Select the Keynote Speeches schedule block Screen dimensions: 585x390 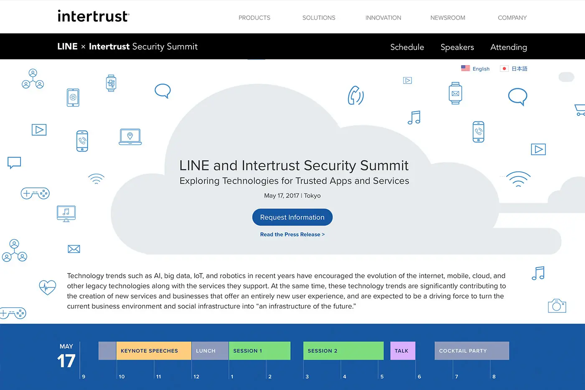click(154, 351)
